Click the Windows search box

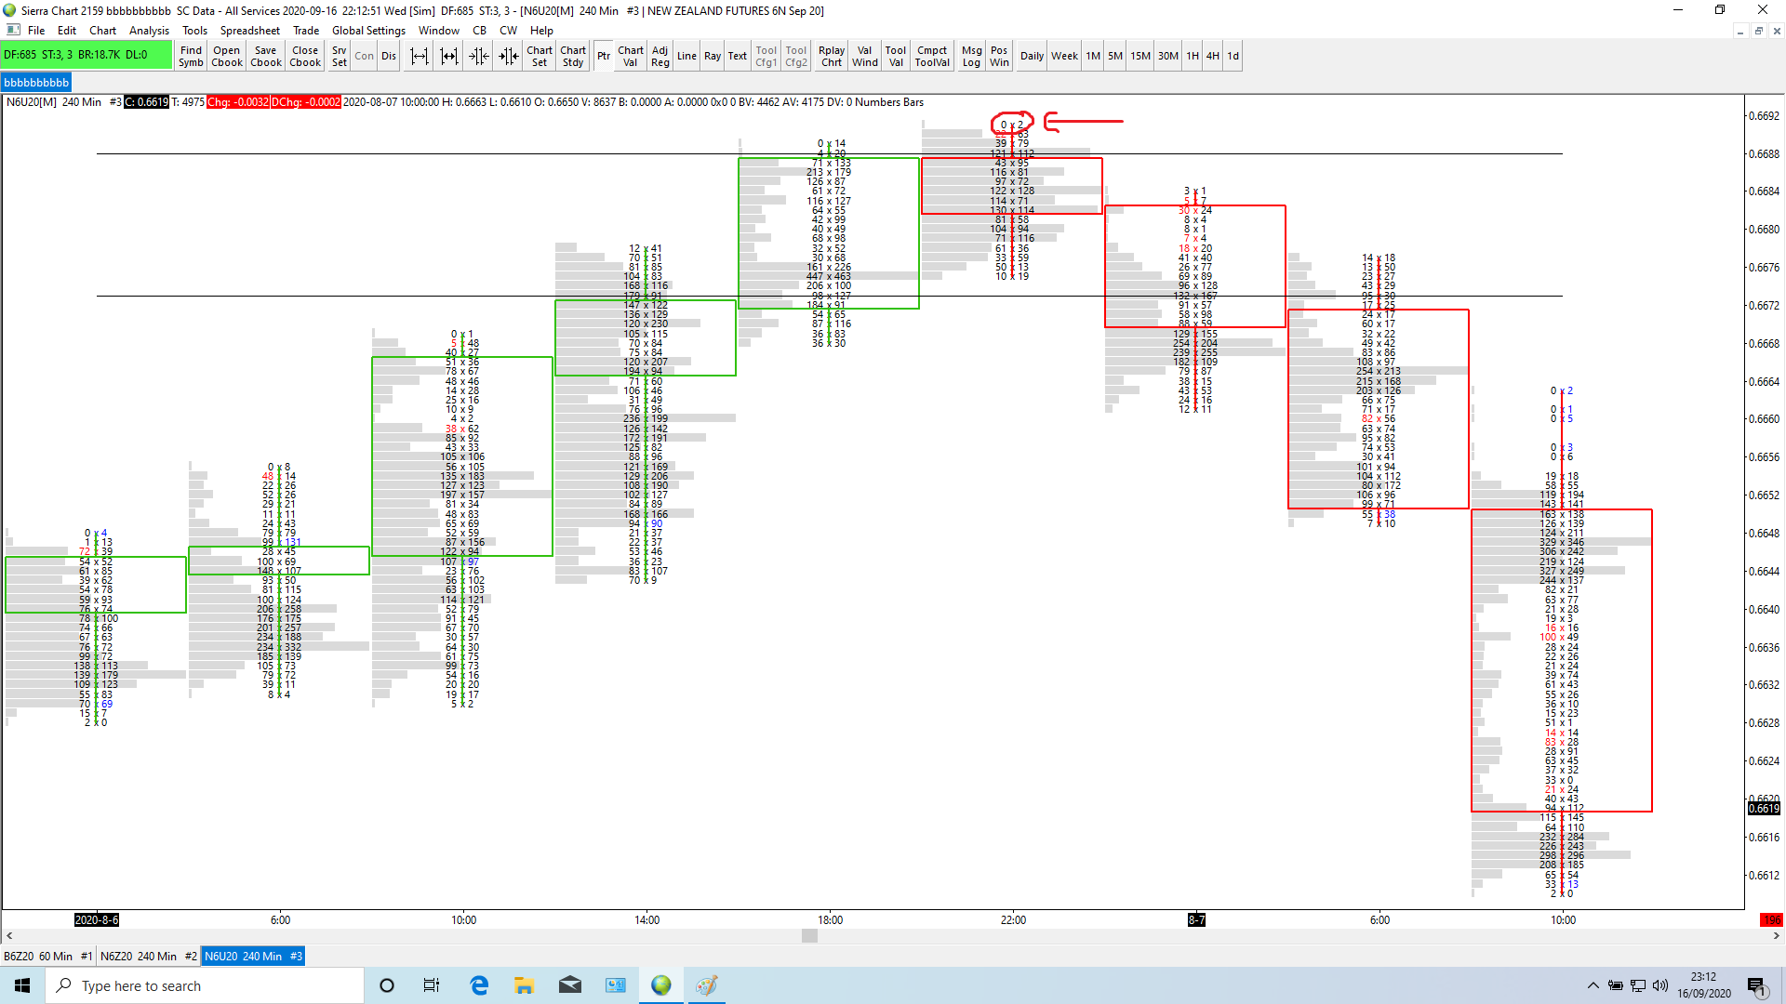coord(205,985)
